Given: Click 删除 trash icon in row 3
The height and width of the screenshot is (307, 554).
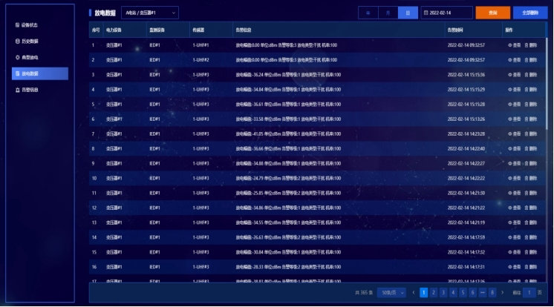Looking at the screenshot, I should (x=532, y=75).
